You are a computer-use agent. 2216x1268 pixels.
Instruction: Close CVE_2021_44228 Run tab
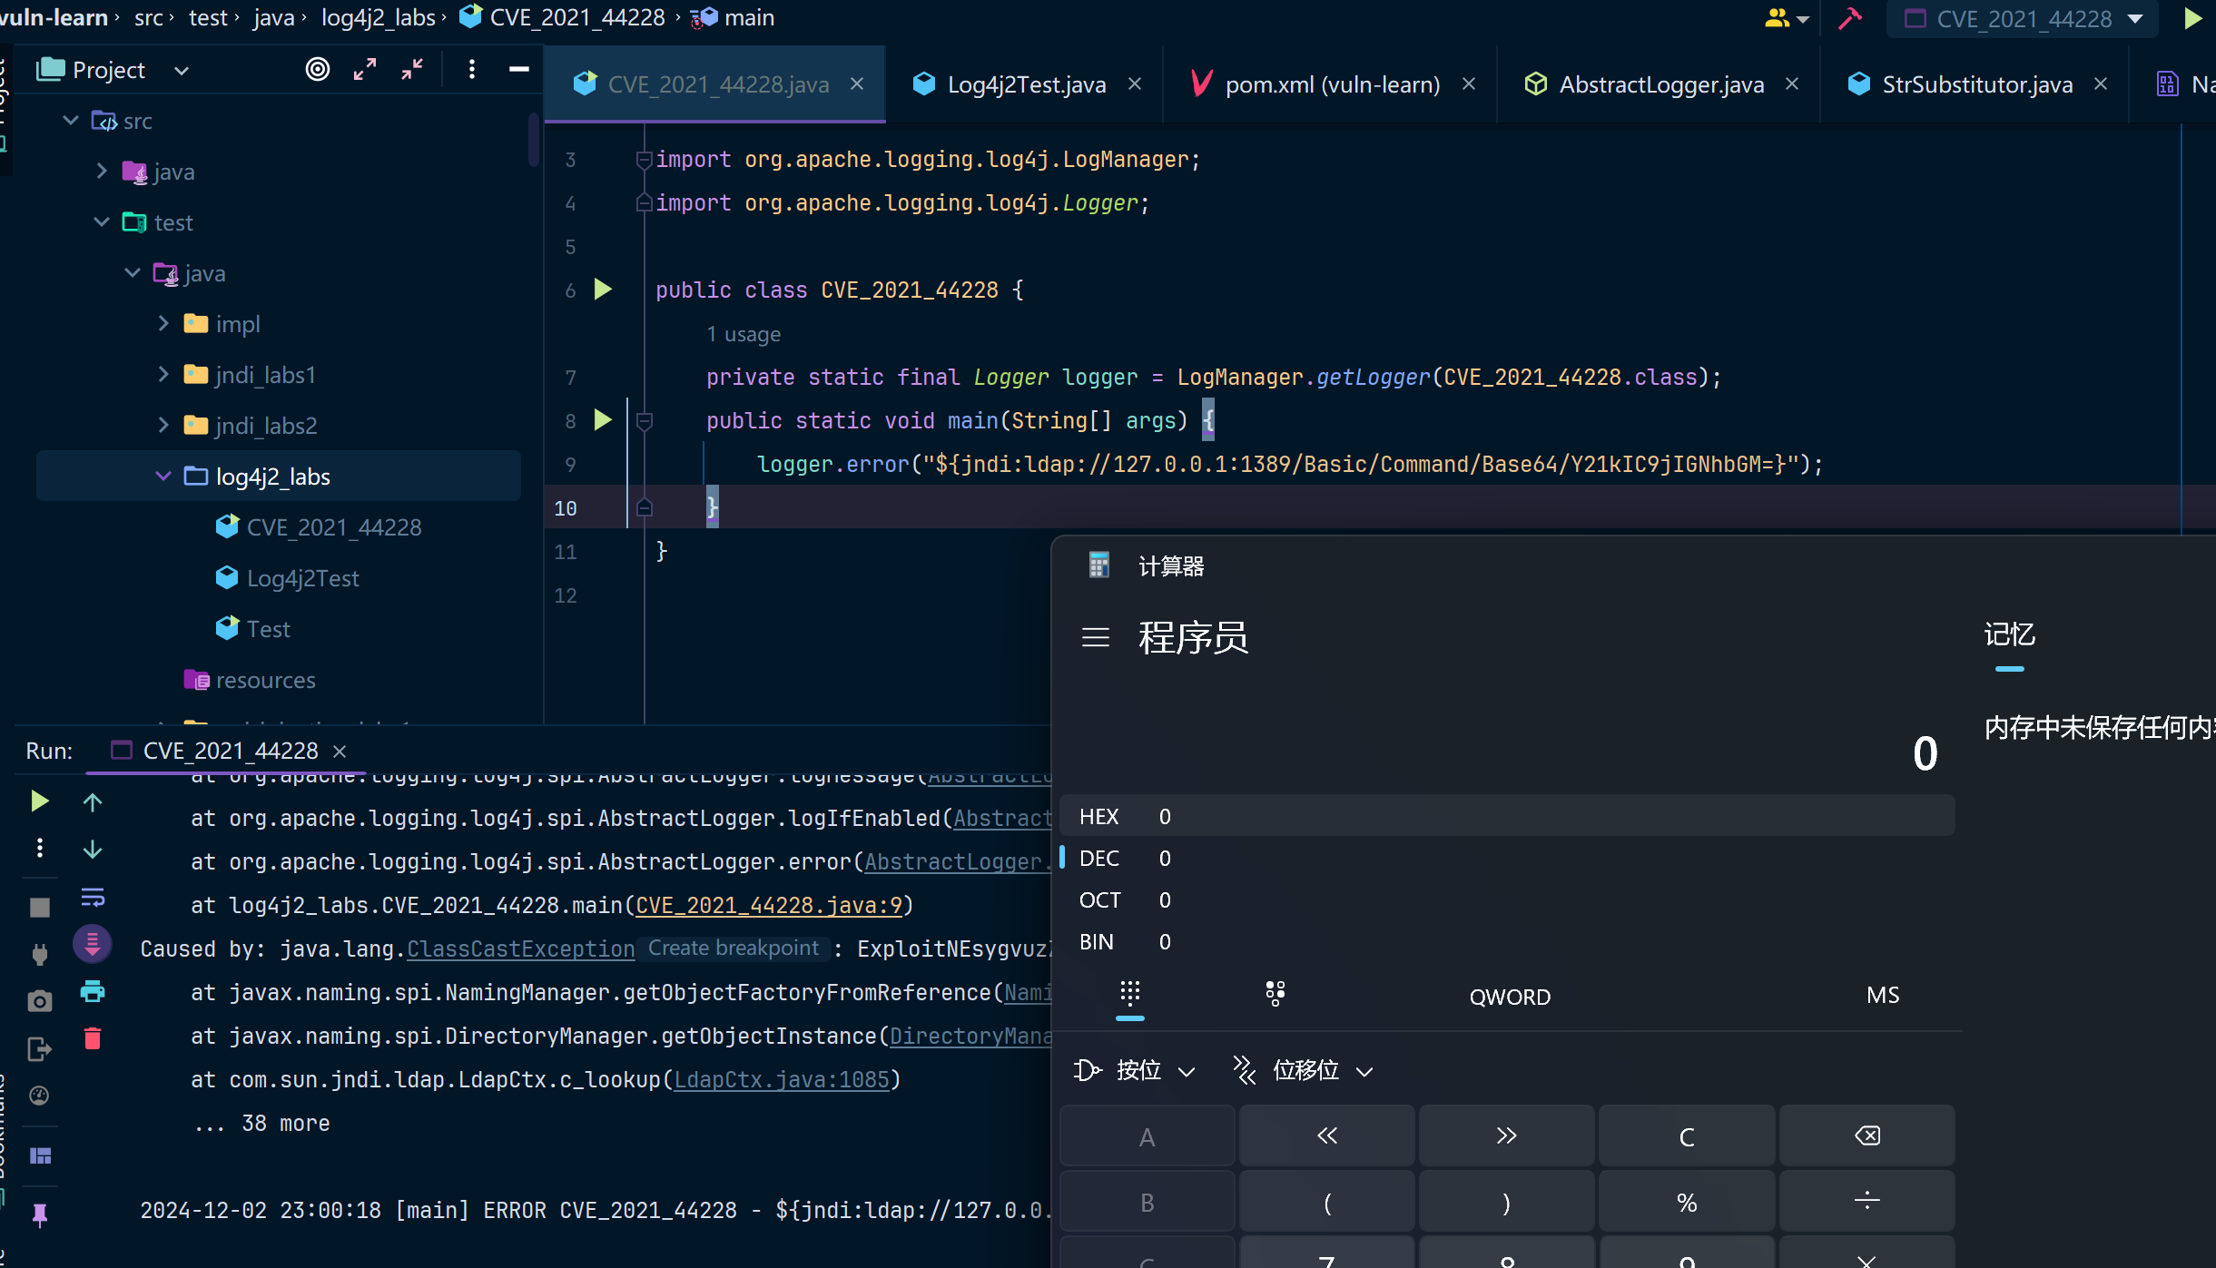tap(340, 752)
